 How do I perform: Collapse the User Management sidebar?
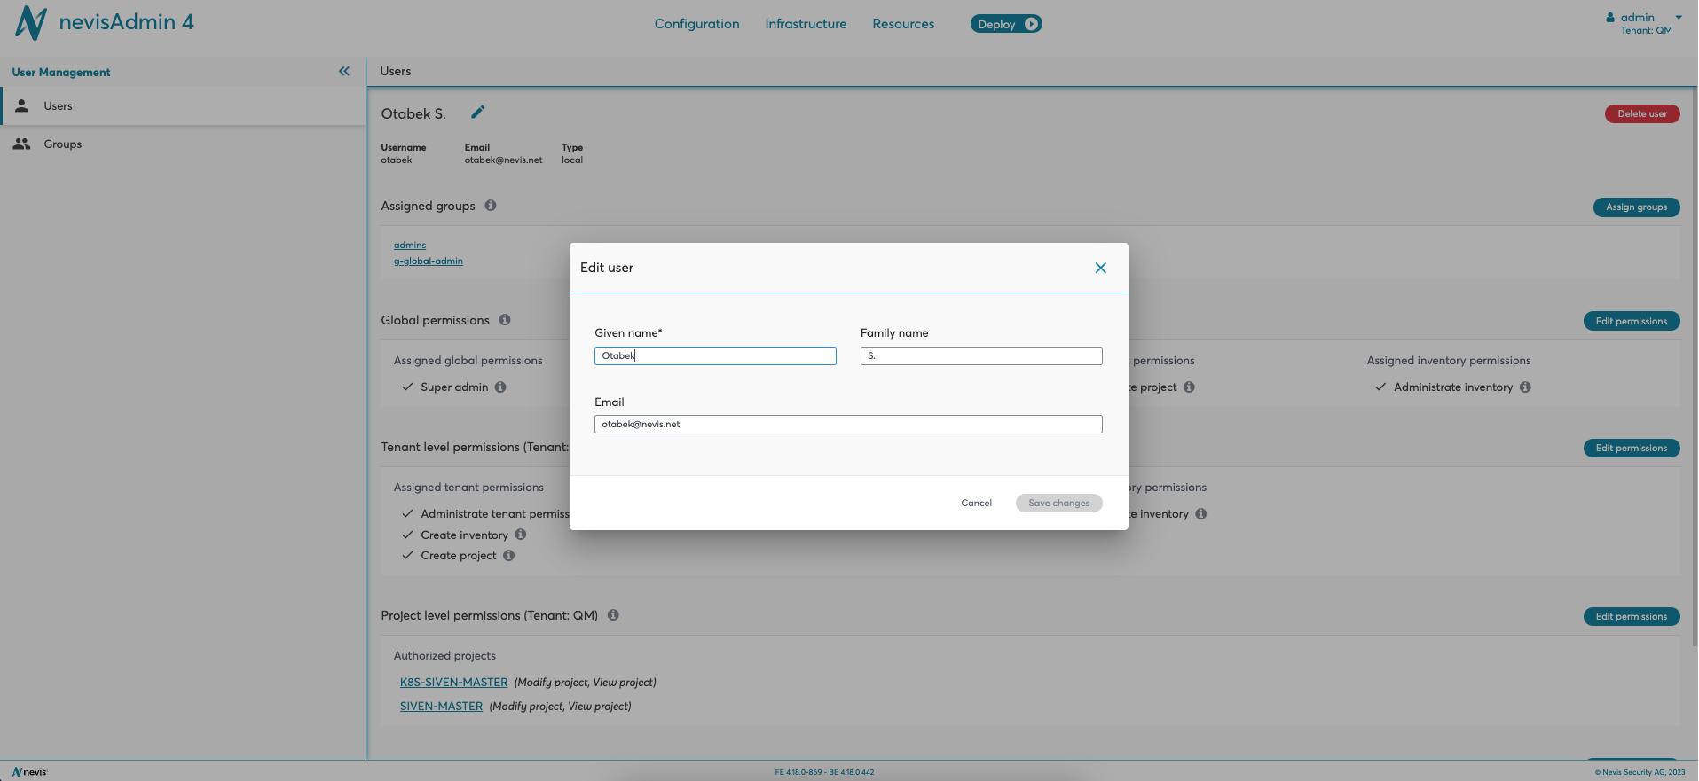pos(344,72)
